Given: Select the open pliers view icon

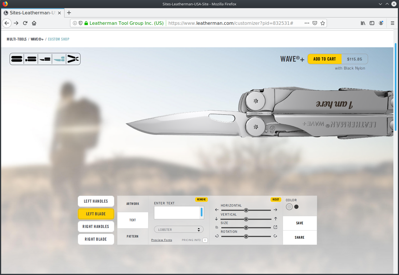Looking at the screenshot, I should click(73, 59).
